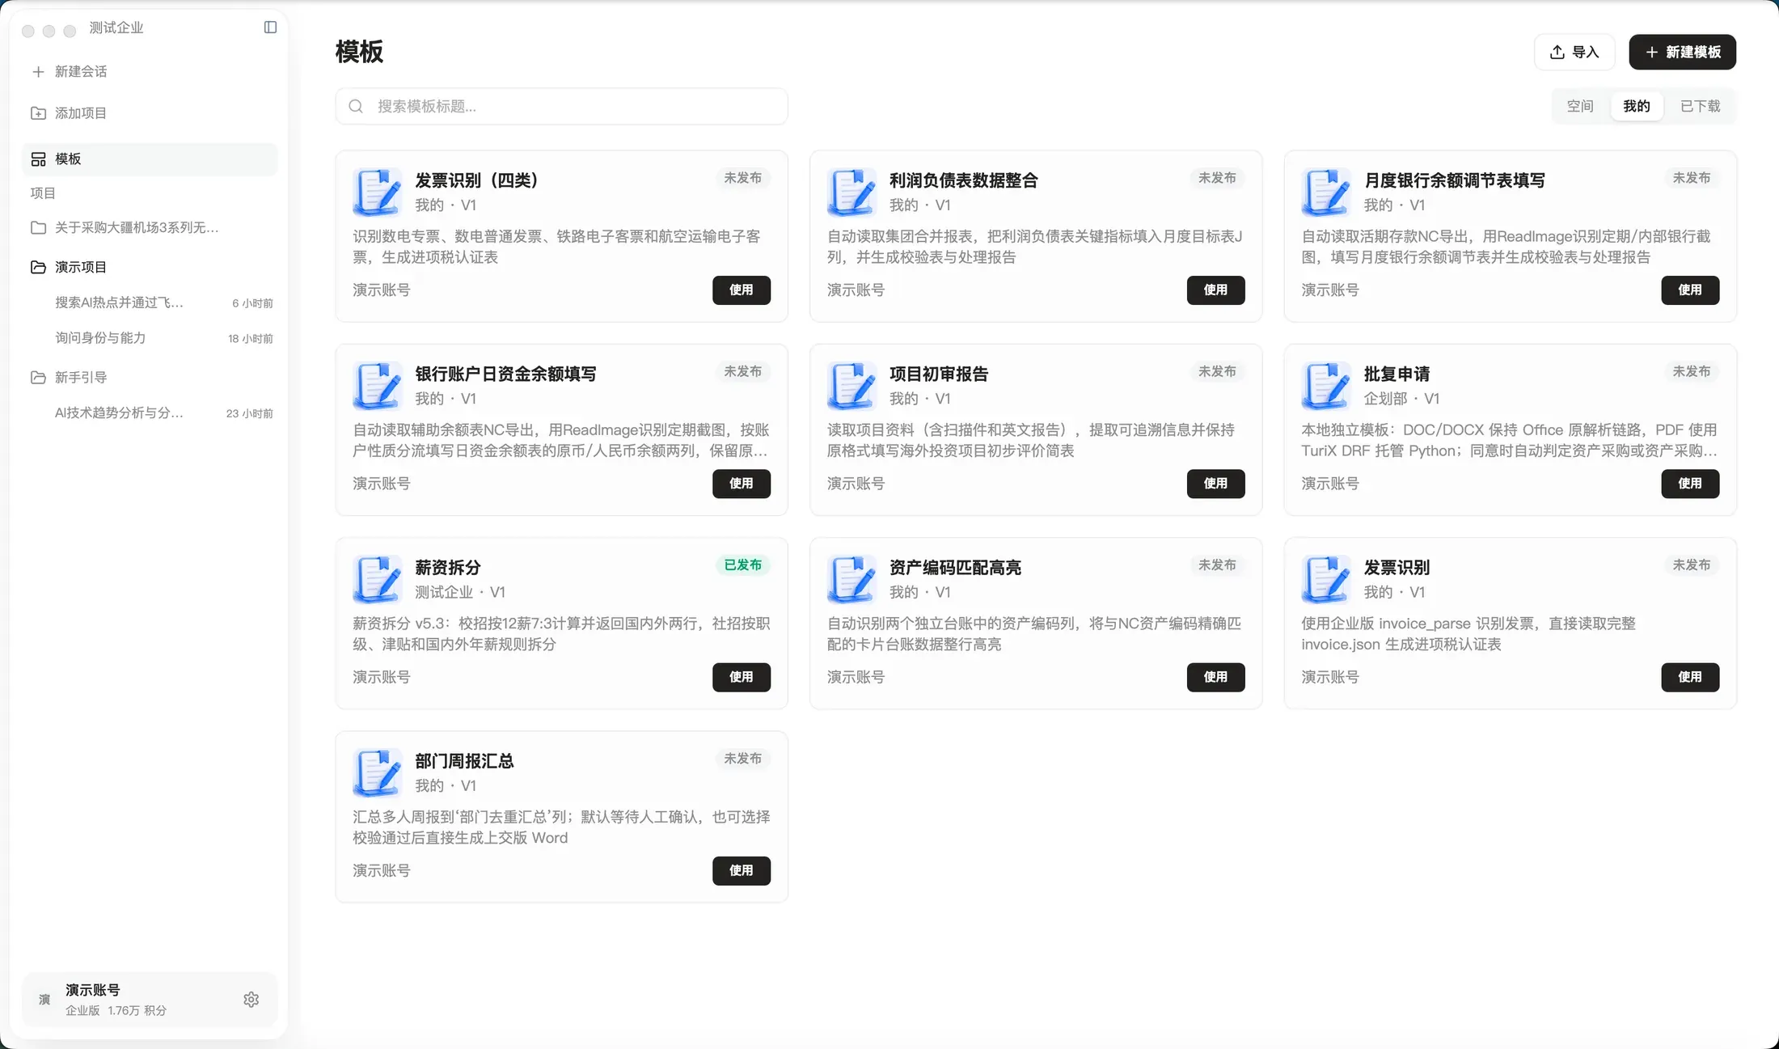Use the 发票识别 invoice_parse template
1779x1049 pixels.
(x=1690, y=677)
